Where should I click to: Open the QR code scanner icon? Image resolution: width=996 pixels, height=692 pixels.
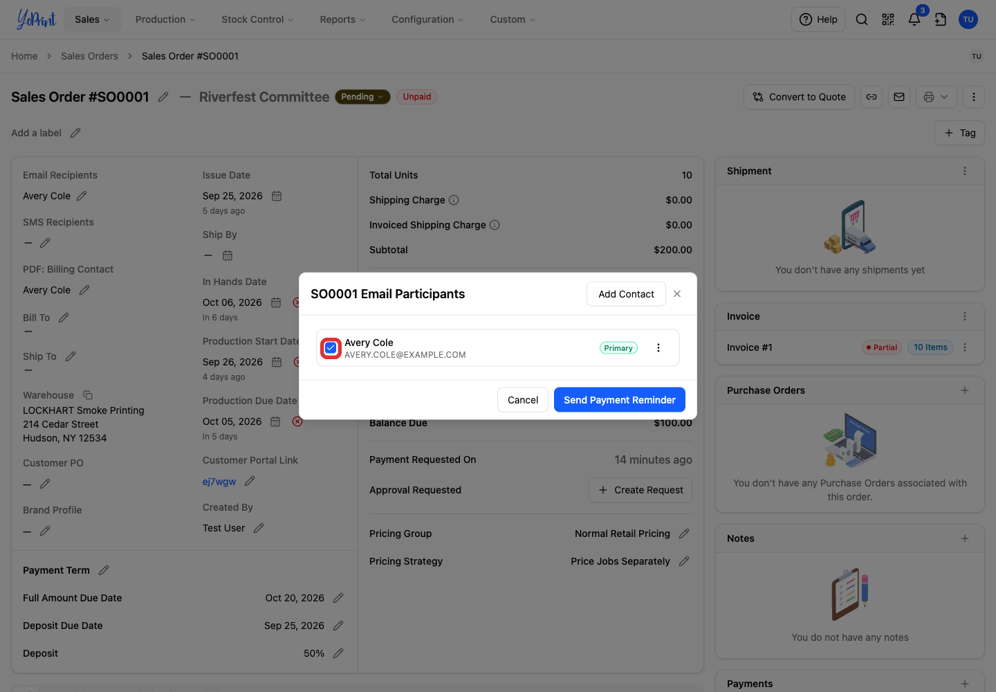point(888,19)
